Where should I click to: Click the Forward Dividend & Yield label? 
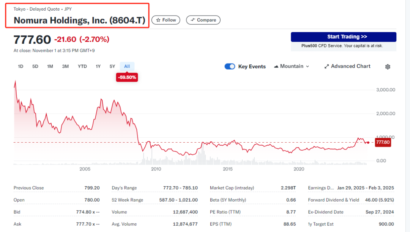coord(334,200)
